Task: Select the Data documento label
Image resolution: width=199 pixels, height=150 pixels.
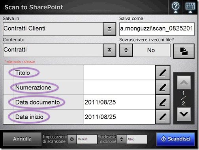Action: click(38, 102)
